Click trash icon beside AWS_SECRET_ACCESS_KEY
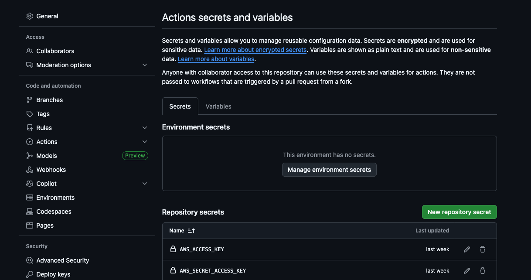Image resolution: width=531 pixels, height=280 pixels. click(x=483, y=271)
